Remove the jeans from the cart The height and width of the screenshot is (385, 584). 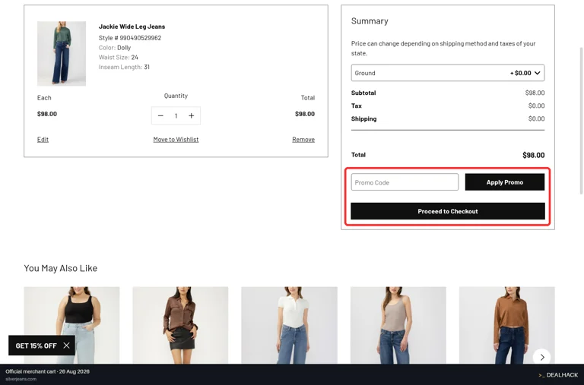point(303,140)
